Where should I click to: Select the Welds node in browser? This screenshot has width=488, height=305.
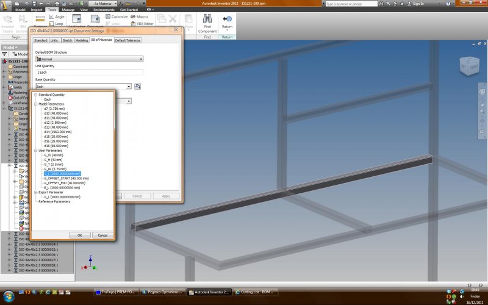click(x=15, y=87)
